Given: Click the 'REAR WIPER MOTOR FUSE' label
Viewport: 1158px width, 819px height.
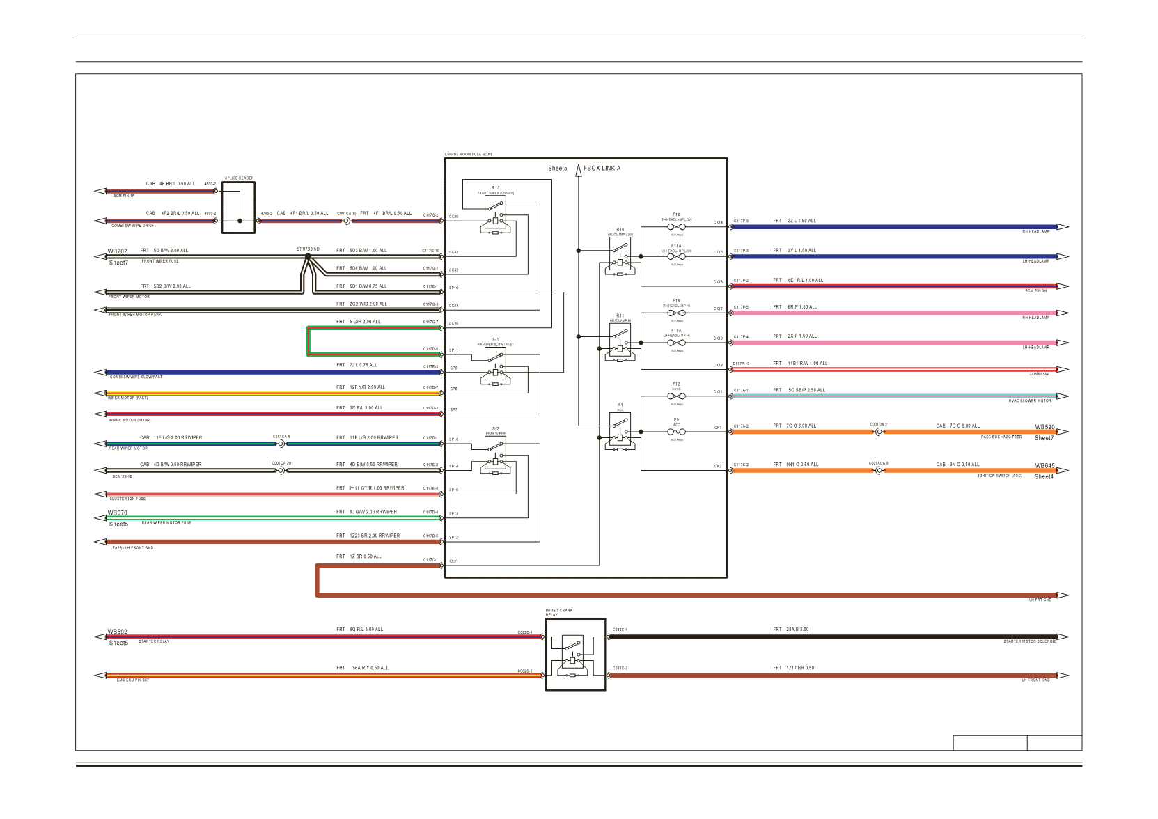Looking at the screenshot, I should (x=166, y=523).
